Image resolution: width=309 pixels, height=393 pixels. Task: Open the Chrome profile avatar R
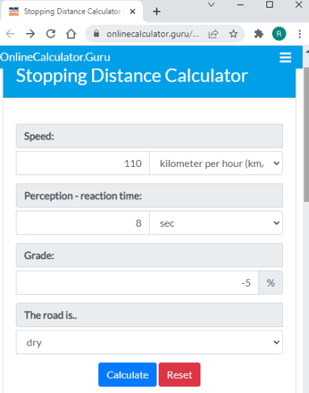279,34
